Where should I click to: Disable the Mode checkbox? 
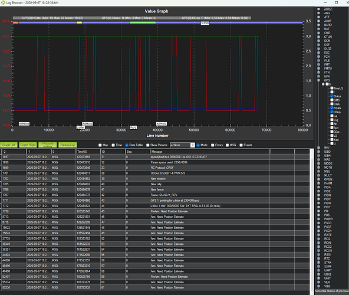point(198,145)
